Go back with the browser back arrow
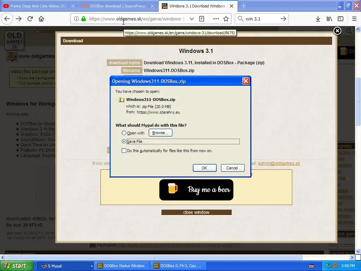This screenshot has width=361, height=271. [x=7, y=19]
